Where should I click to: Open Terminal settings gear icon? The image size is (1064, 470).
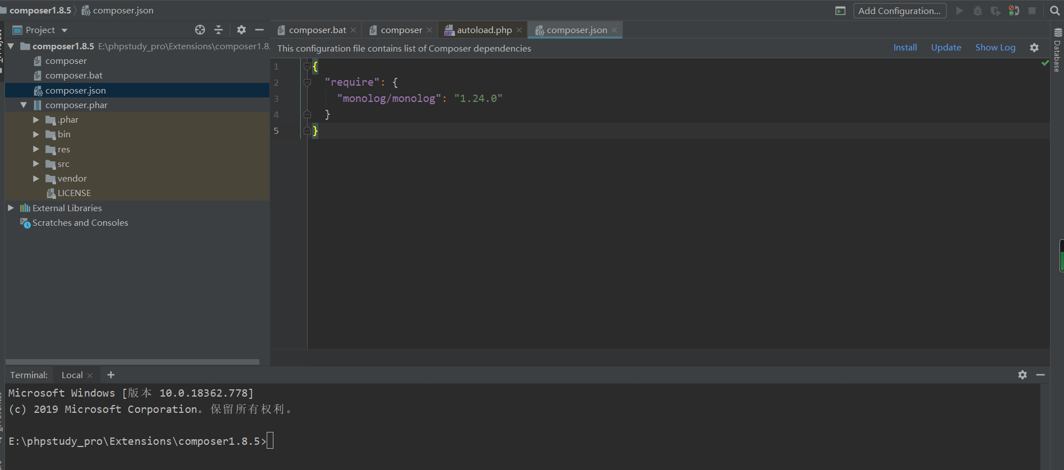(1023, 375)
